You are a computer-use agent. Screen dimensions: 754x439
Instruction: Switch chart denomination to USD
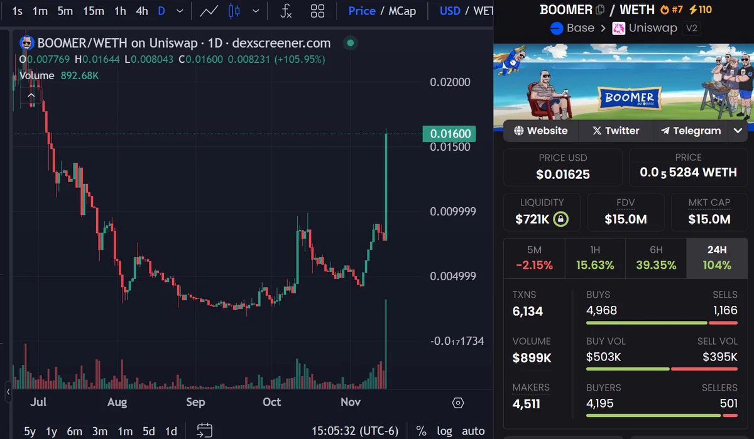450,11
